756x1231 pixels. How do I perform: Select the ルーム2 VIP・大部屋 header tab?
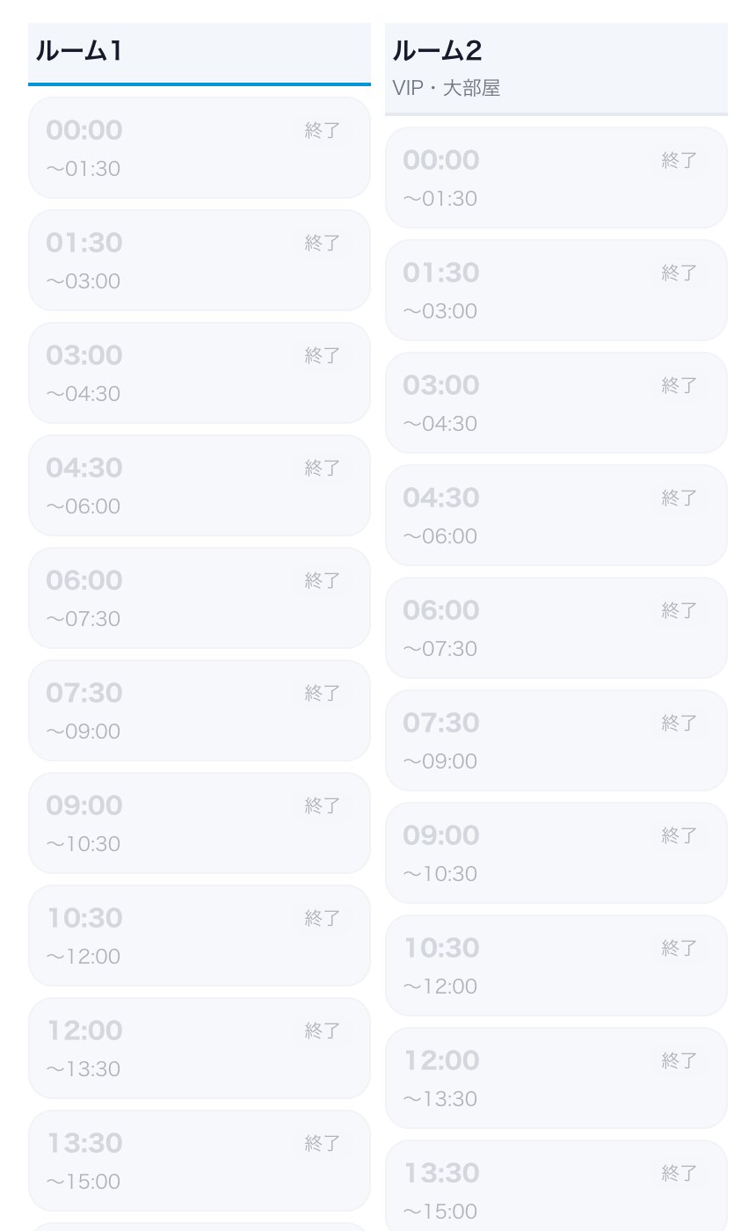[x=556, y=69]
